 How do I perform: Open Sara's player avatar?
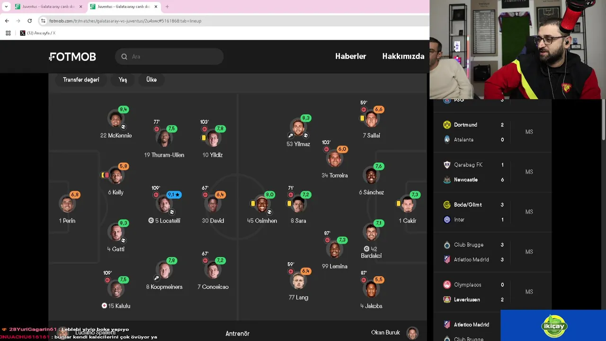[x=298, y=205]
